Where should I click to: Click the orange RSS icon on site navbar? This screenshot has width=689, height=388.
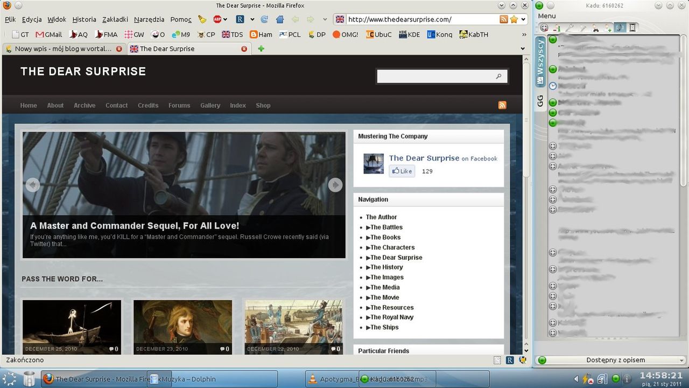[502, 105]
